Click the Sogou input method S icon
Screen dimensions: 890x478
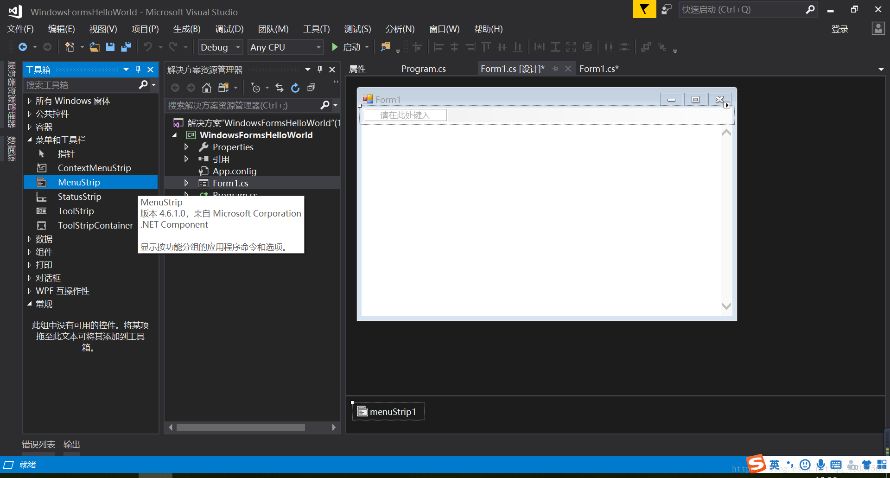(x=756, y=464)
